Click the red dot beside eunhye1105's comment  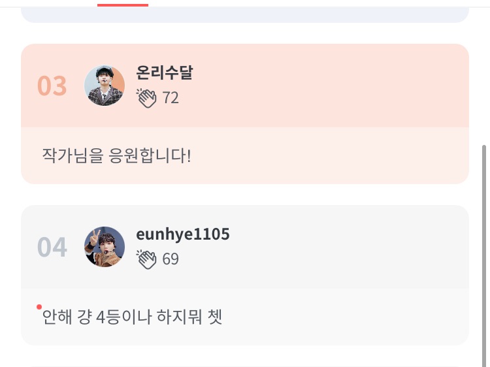point(39,307)
